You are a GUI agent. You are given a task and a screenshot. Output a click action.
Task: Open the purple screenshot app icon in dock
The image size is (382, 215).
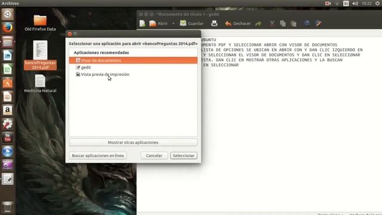click(8, 165)
